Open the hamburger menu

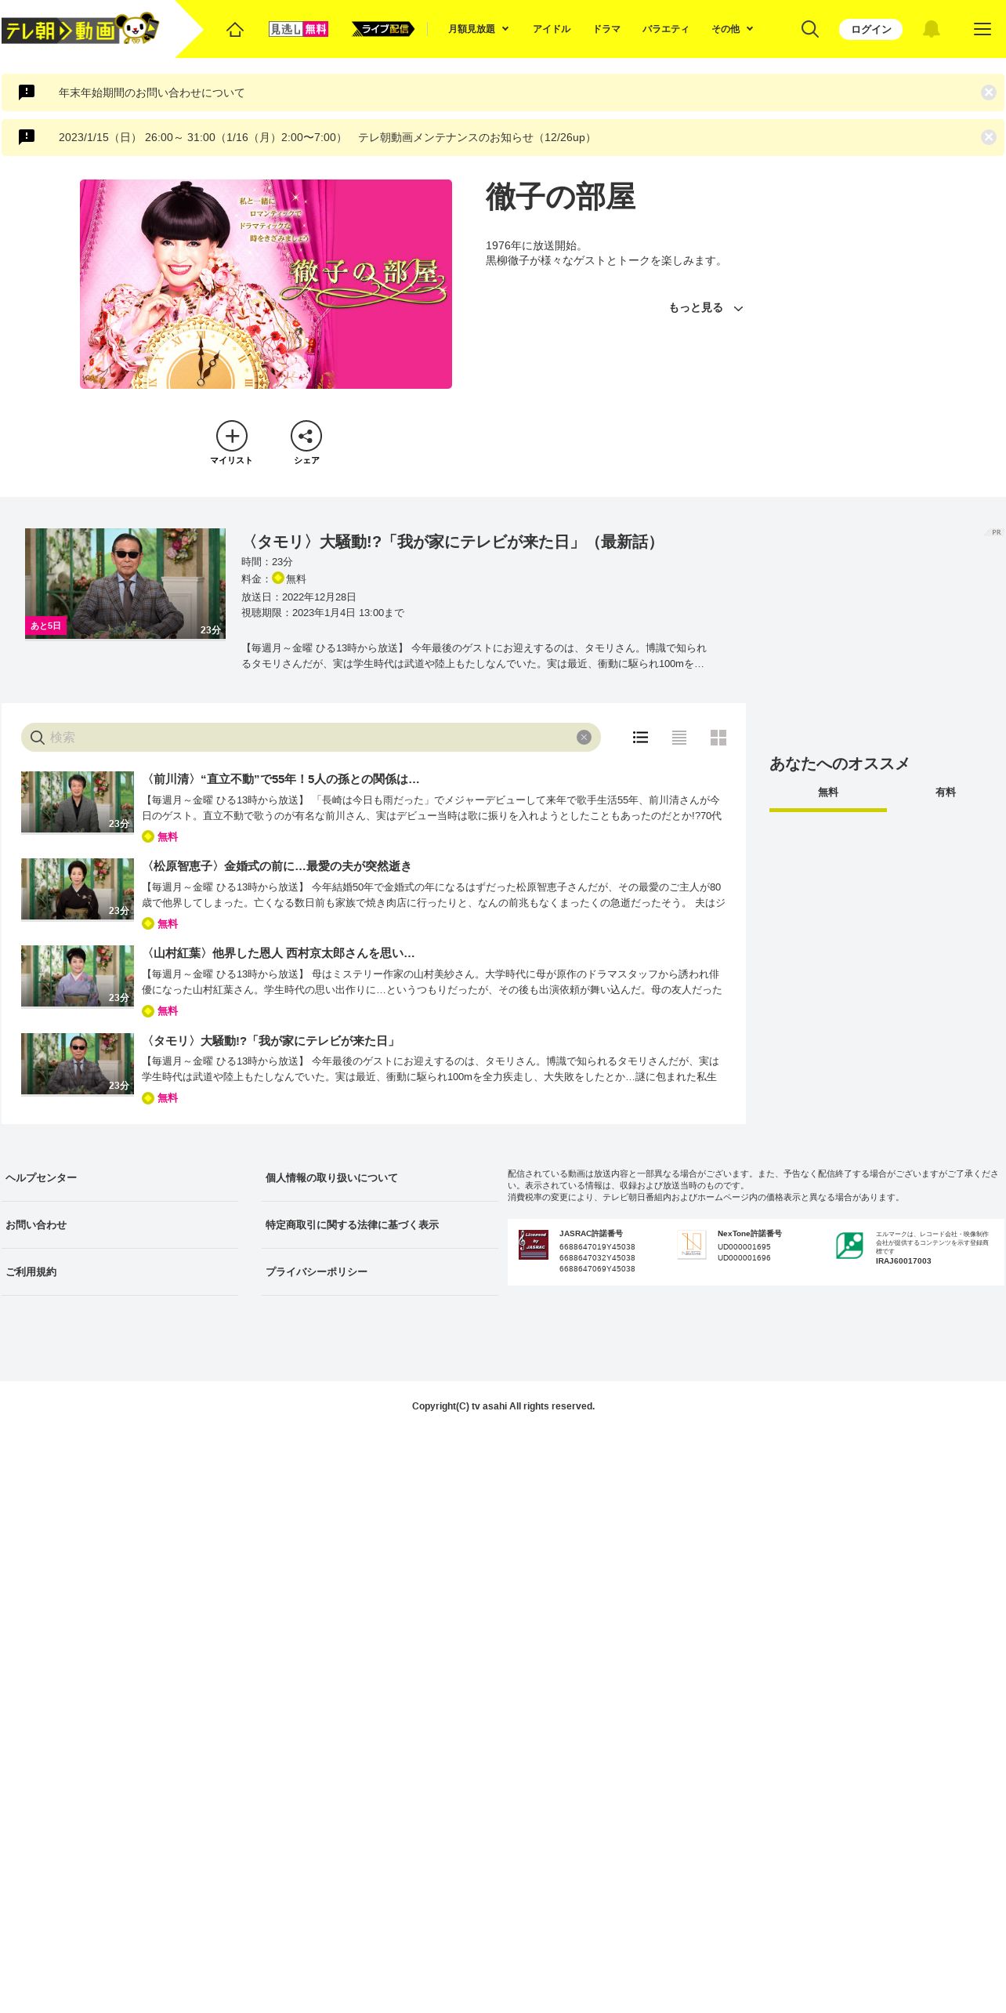(982, 29)
